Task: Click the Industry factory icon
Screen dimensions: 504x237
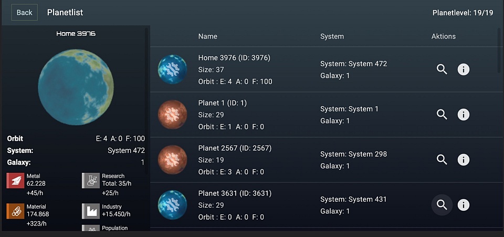Action: tap(91, 211)
